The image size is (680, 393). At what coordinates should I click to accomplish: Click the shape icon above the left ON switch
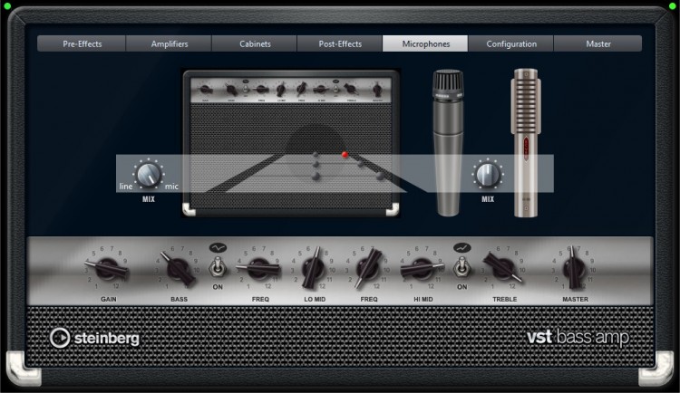(218, 248)
